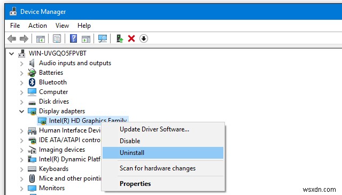
Task: Click the Monitors category icon
Action: point(32,188)
